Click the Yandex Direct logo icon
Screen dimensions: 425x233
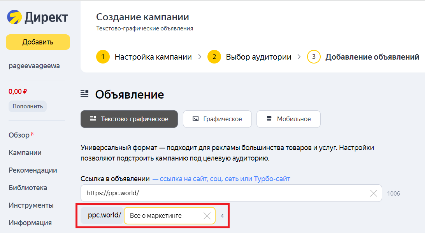pyautogui.click(x=14, y=17)
